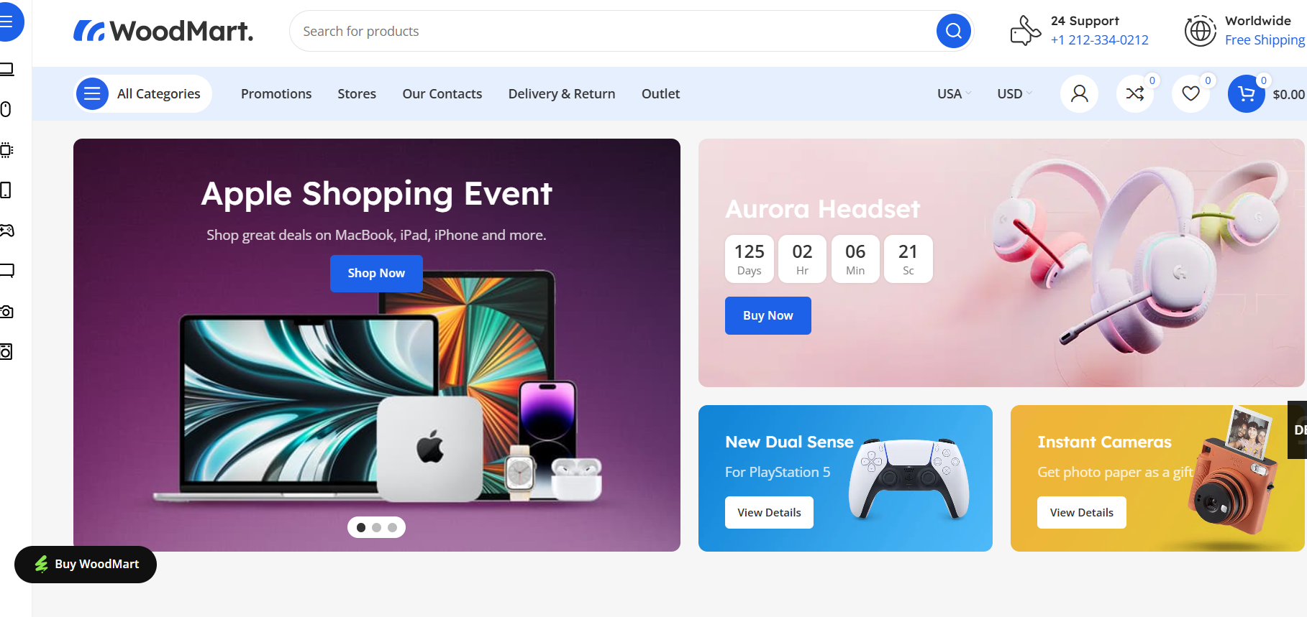Select the first slider pagination dot
This screenshot has width=1307, height=617.
361,527
